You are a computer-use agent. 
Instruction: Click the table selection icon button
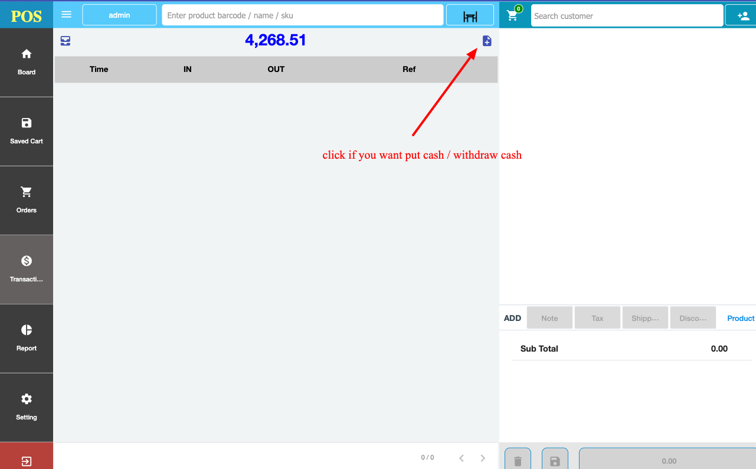point(470,15)
